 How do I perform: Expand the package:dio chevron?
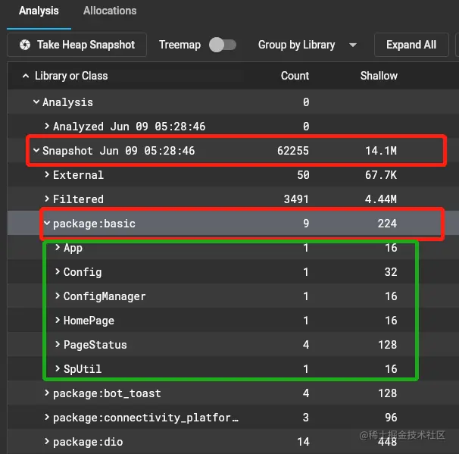click(x=47, y=441)
